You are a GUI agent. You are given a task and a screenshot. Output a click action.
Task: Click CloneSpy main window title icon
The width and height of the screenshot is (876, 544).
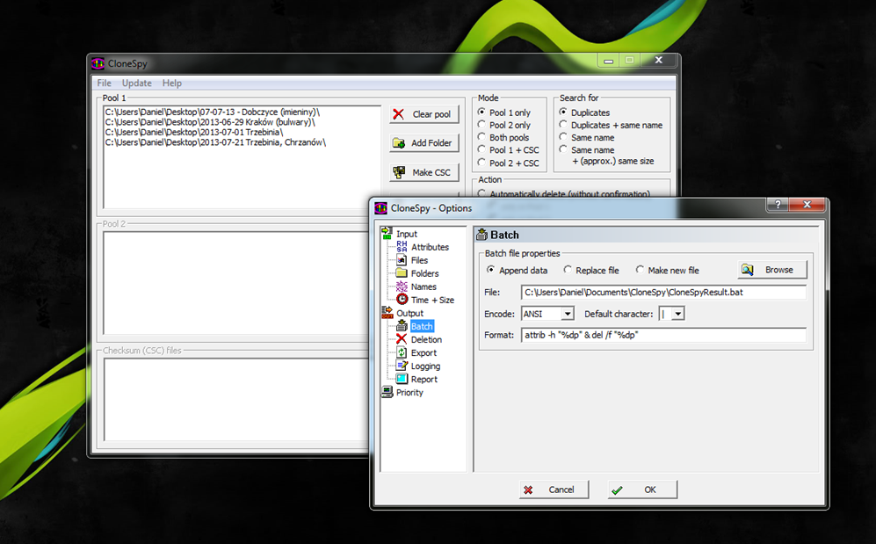[98, 63]
